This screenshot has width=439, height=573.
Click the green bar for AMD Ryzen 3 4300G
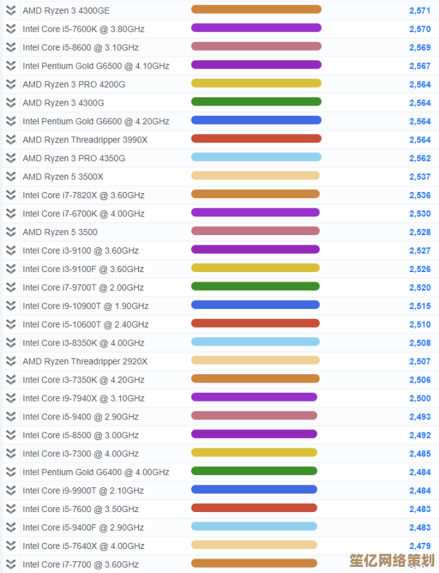click(256, 102)
